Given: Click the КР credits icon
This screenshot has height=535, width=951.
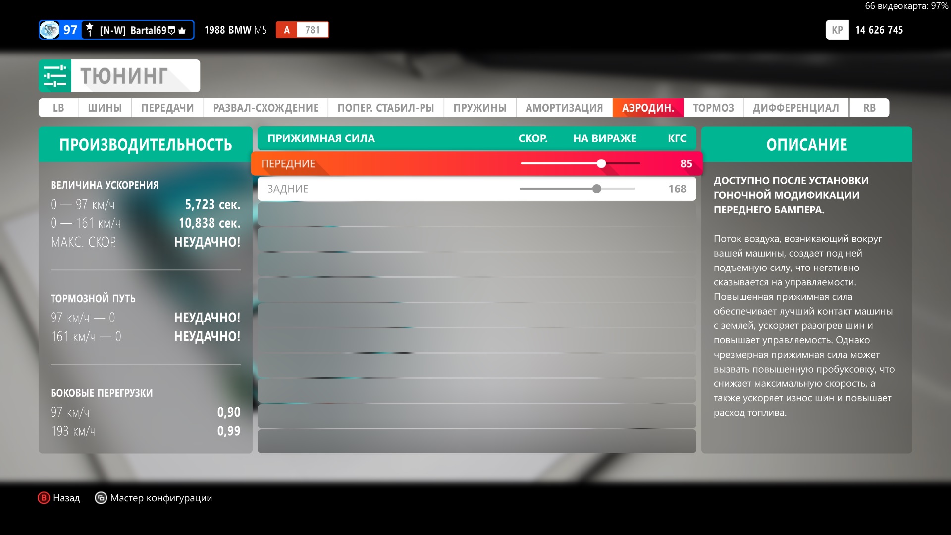Looking at the screenshot, I should 837,30.
